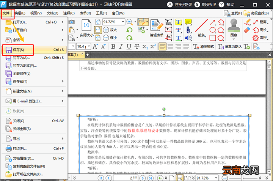Expand the Open (打开) submenu arrow
The width and height of the screenshot is (273, 181).
[x=63, y=22]
